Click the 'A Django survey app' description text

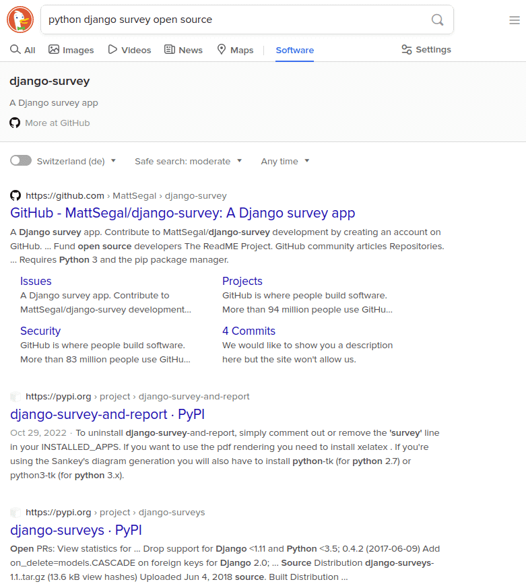(x=54, y=103)
